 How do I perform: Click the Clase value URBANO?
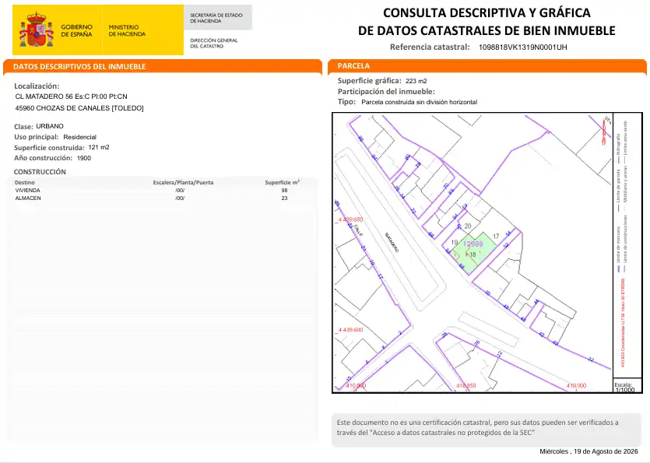tap(50, 126)
